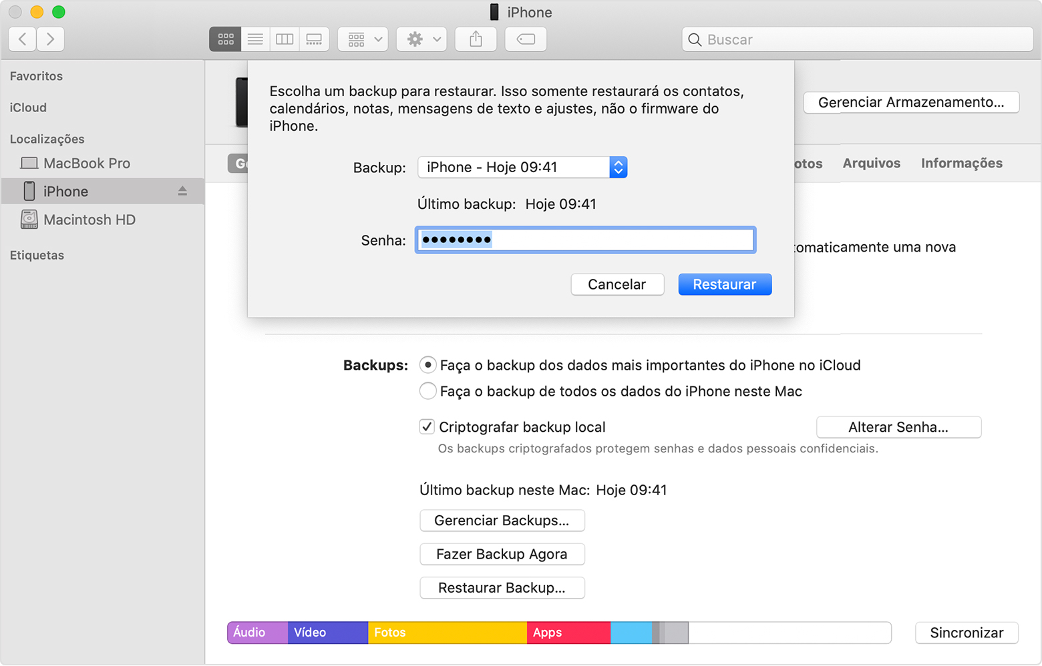Switch to the Arquivos tab
The height and width of the screenshot is (666, 1042).
(871, 163)
